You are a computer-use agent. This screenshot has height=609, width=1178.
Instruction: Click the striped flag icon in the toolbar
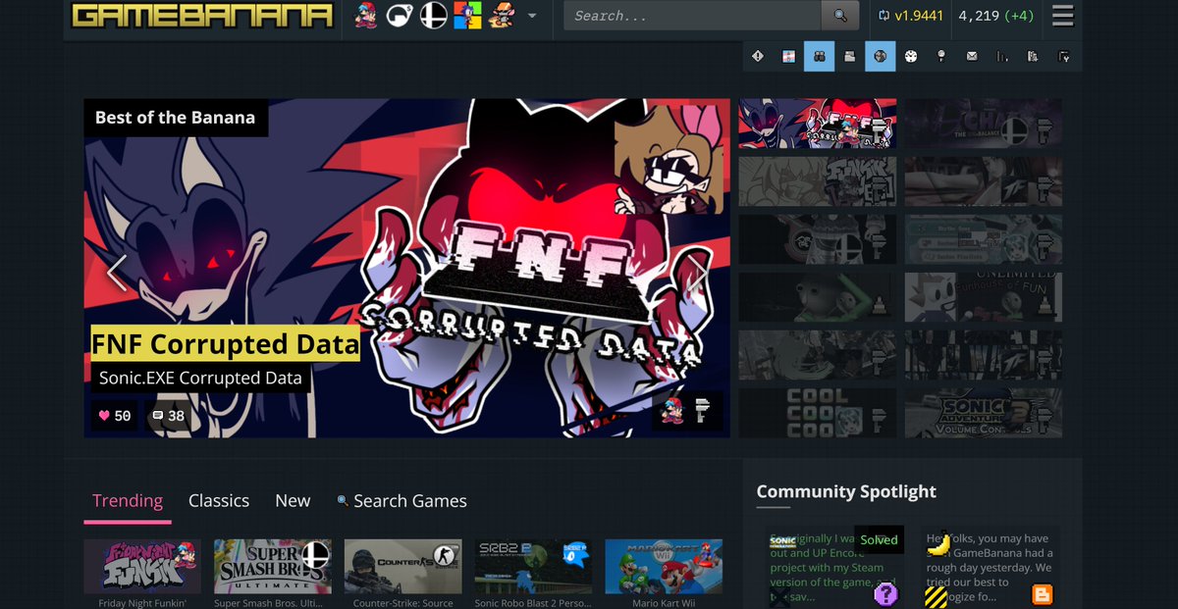point(788,57)
